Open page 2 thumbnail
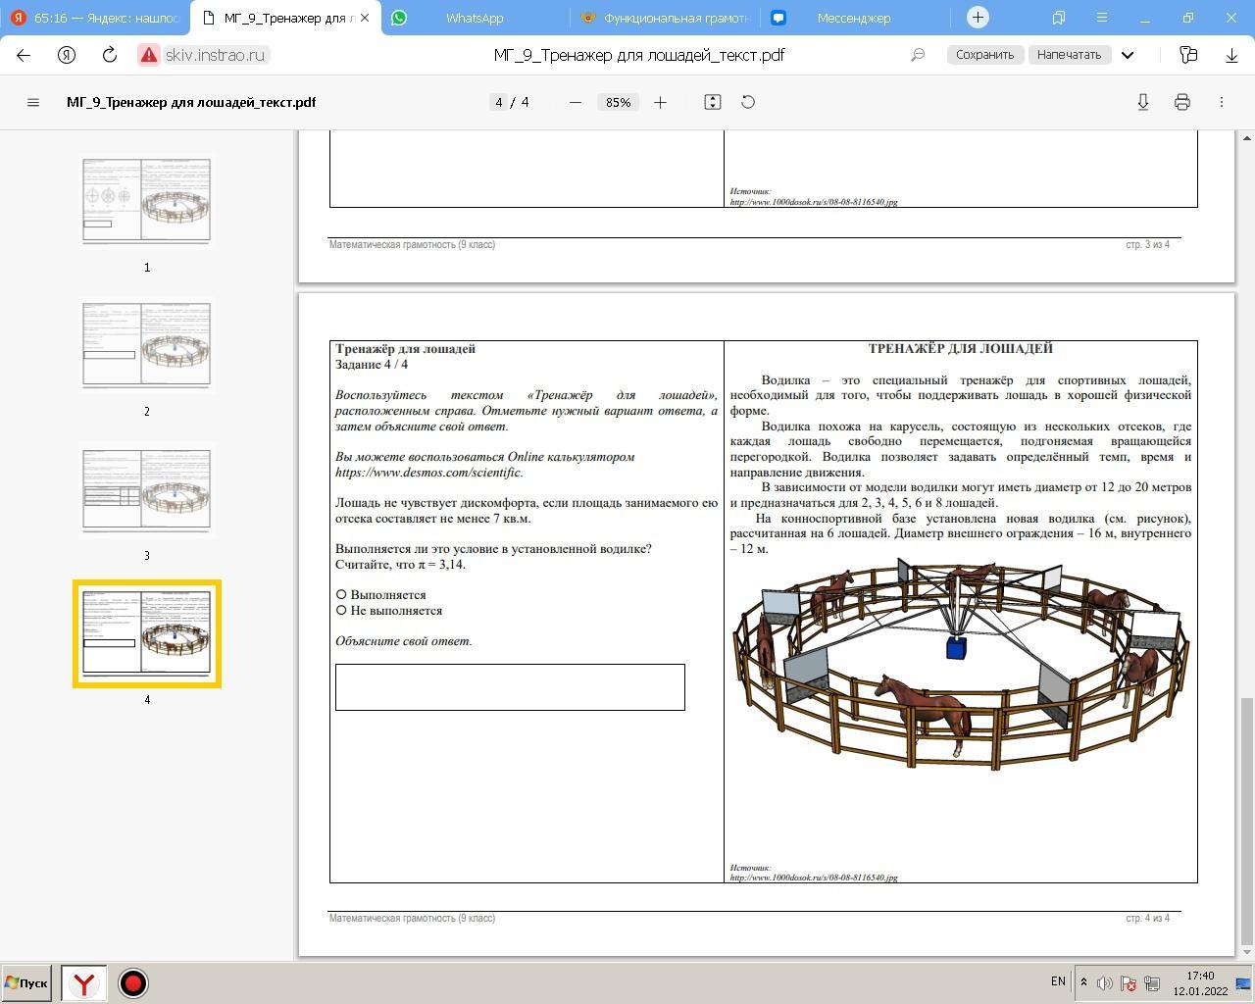Viewport: 1255px width, 1004px height. tap(147, 344)
